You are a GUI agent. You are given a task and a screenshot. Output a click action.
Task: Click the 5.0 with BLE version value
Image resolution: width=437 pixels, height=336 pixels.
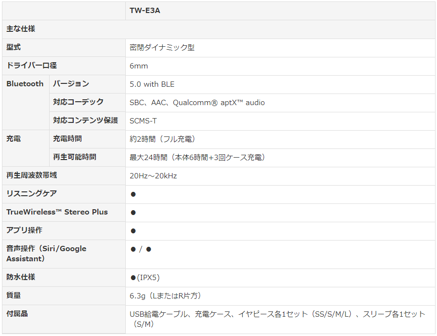152,84
